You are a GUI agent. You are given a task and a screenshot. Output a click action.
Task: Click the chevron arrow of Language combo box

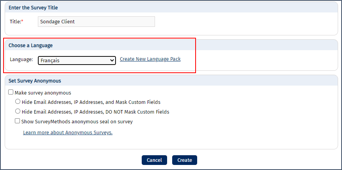click(112, 60)
